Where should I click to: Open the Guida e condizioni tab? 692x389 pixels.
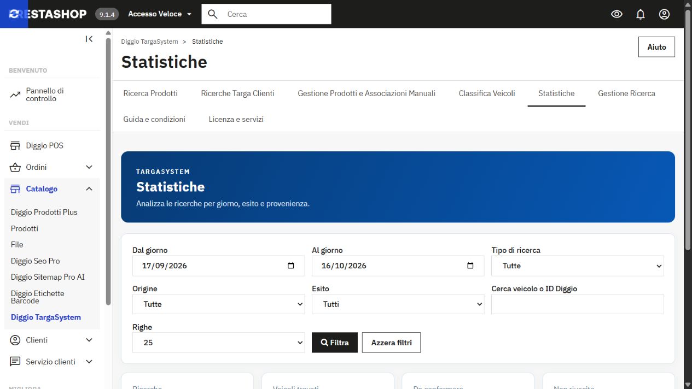(154, 119)
